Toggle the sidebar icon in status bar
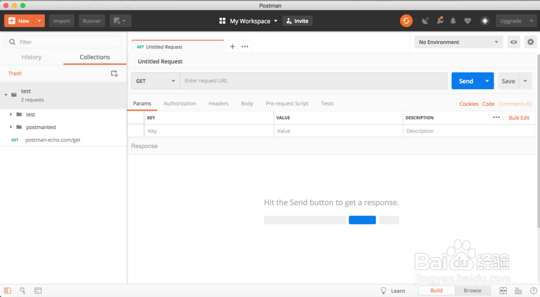Viewport: 540px width, 297px height. (x=8, y=291)
